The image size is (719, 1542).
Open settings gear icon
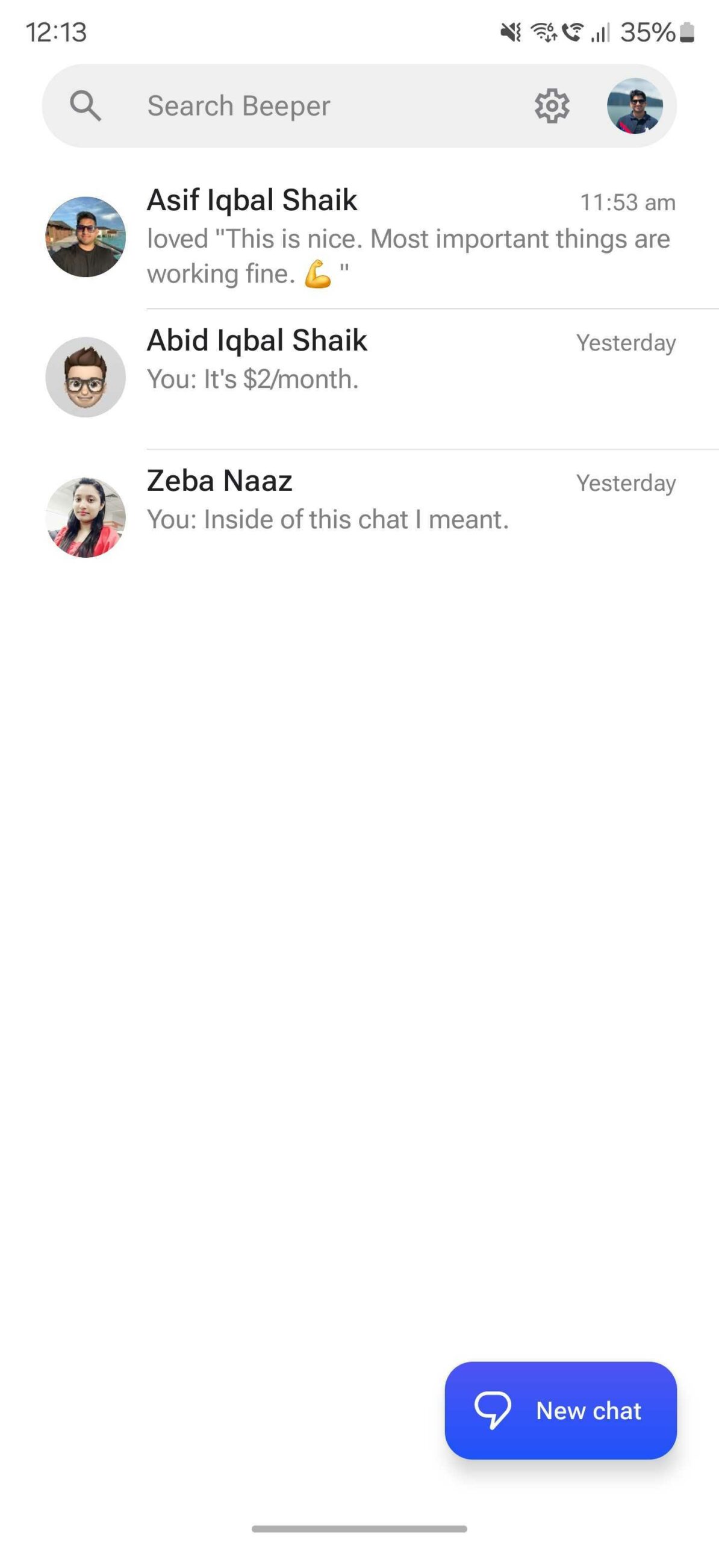click(552, 106)
